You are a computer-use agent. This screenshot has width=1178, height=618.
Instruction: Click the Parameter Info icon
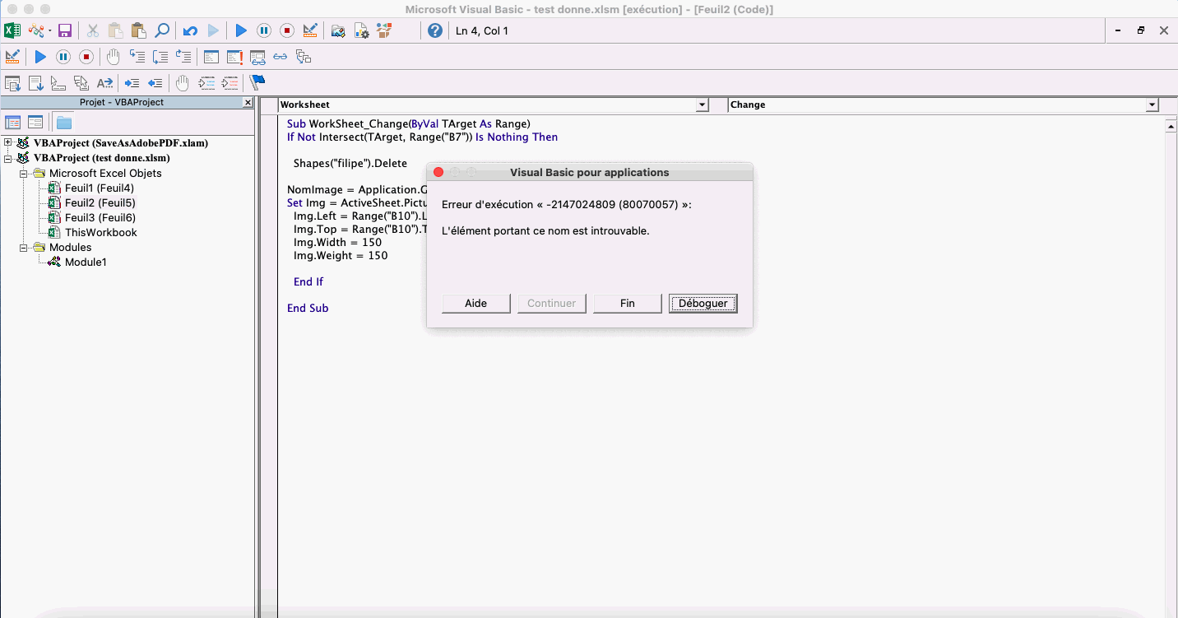point(81,82)
